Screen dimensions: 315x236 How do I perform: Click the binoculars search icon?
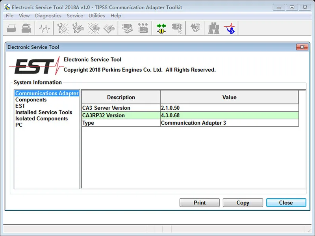pos(213,28)
